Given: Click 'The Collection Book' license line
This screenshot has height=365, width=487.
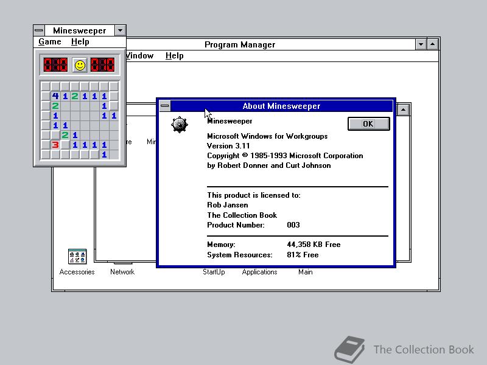Looking at the screenshot, I should pyautogui.click(x=242, y=215).
